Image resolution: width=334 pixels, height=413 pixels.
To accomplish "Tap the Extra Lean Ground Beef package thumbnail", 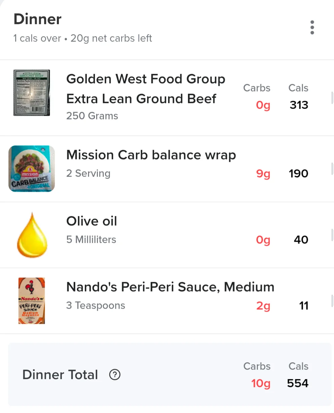I will [x=32, y=93].
